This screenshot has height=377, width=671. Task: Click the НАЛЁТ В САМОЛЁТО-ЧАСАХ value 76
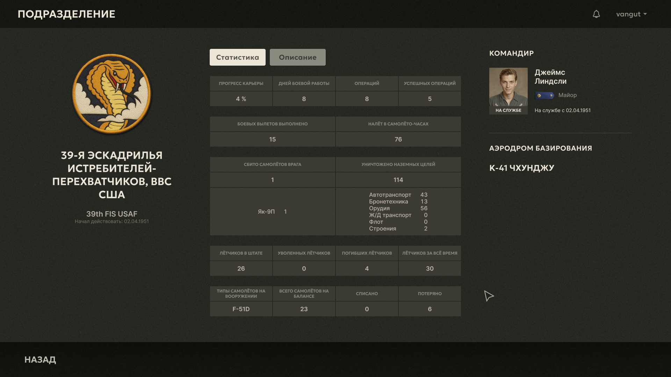click(x=398, y=139)
